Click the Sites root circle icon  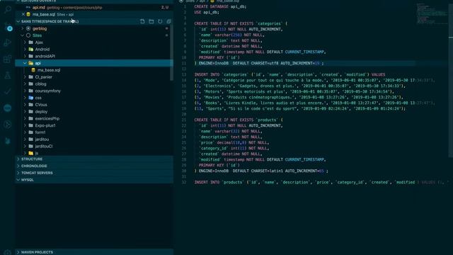tap(28, 35)
